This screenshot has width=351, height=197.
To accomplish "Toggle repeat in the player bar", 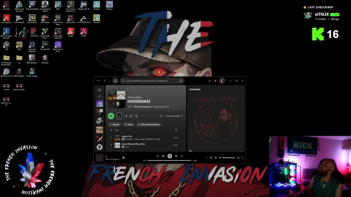I will pos(182,156).
